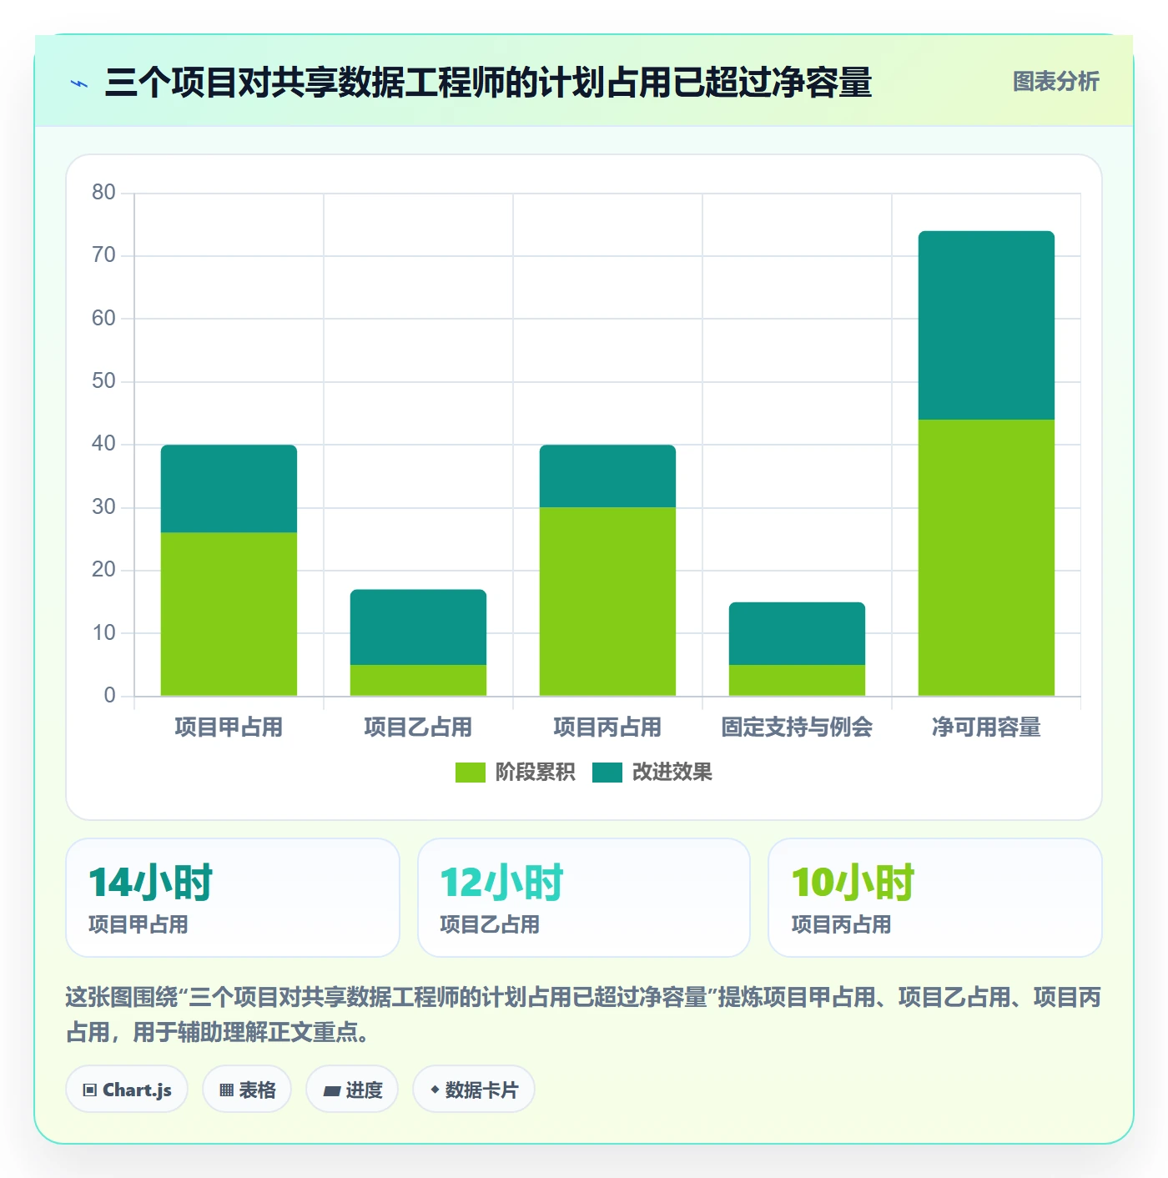The height and width of the screenshot is (1178, 1168).
Task: Click the y-axis tick label 50
Action: (x=103, y=381)
